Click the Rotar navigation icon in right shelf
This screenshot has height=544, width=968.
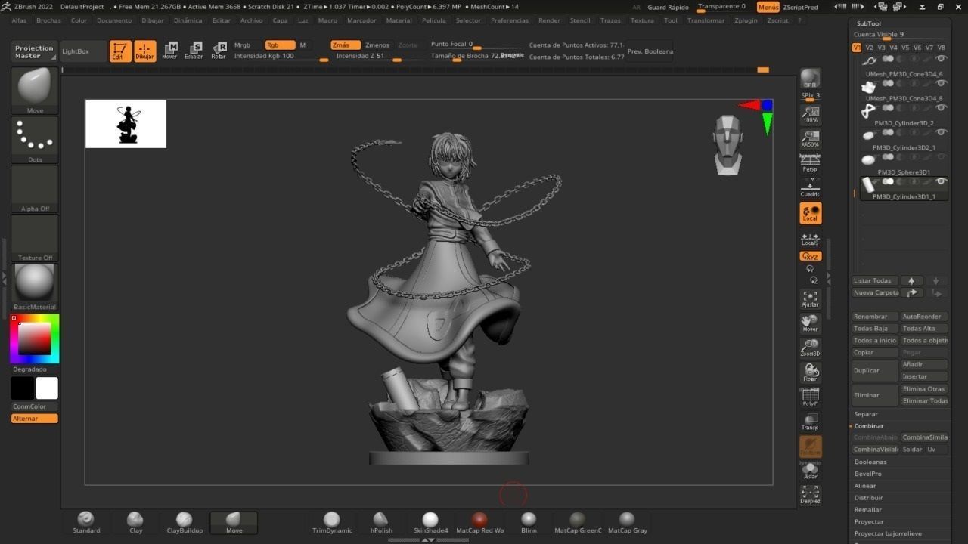tap(810, 372)
